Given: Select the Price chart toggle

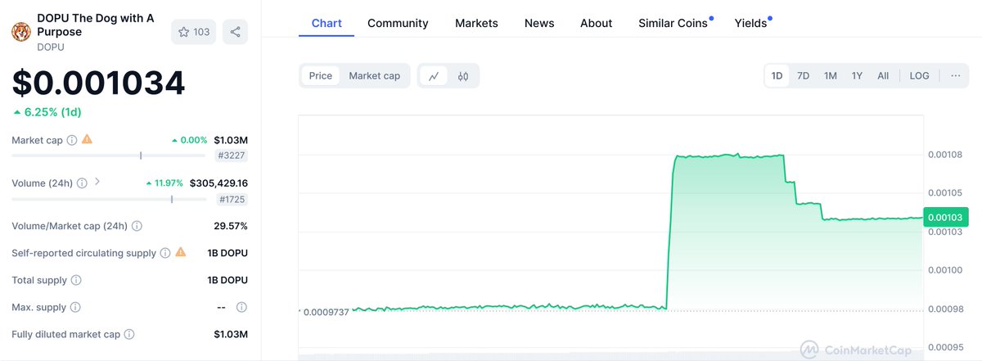Looking at the screenshot, I should (x=321, y=75).
